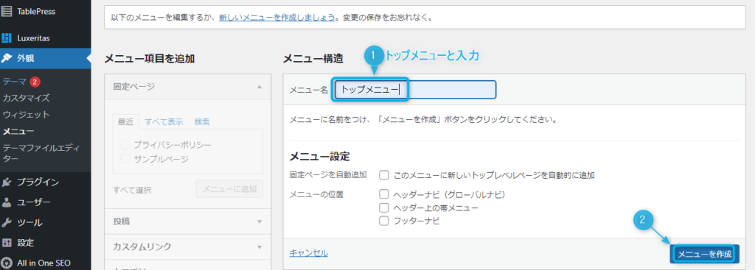Click the メニューを作成 button

coord(705,254)
